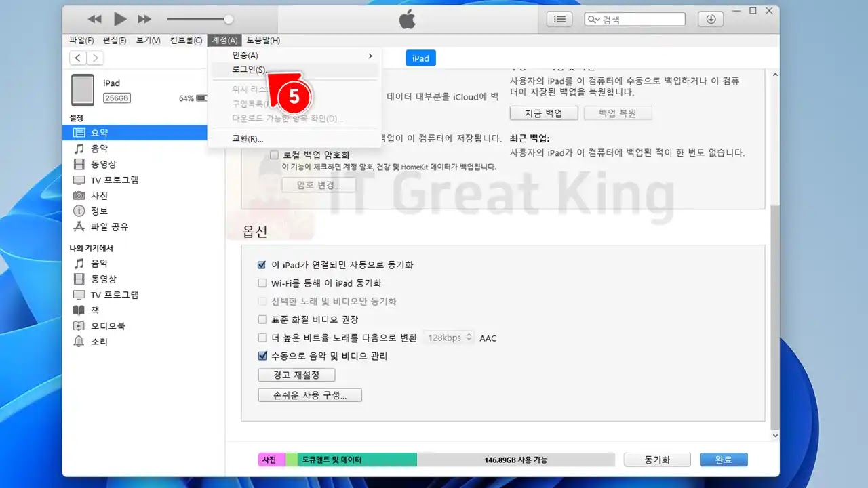Toggle 수동으로 음악 및 비디오 관리
Viewport: 868px width, 488px height.
tap(262, 356)
